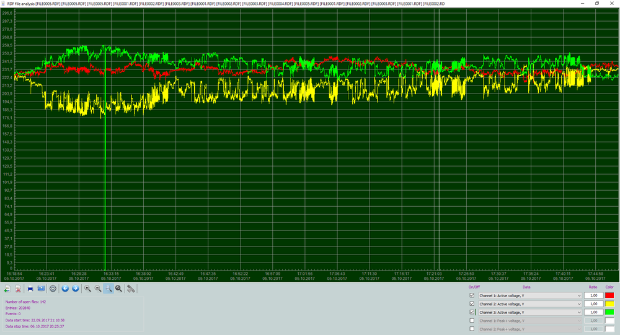Click the Ratio column header
620x335 pixels.
[593, 287]
